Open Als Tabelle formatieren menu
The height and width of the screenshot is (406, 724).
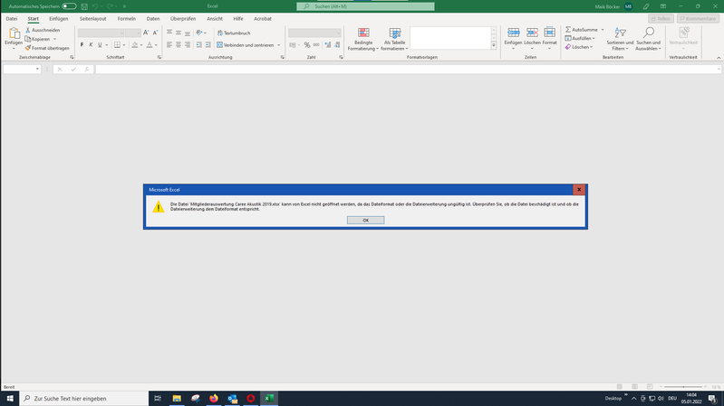[394, 39]
